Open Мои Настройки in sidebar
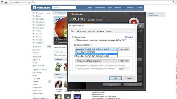The height and width of the screenshot is (99, 177). [38, 43]
